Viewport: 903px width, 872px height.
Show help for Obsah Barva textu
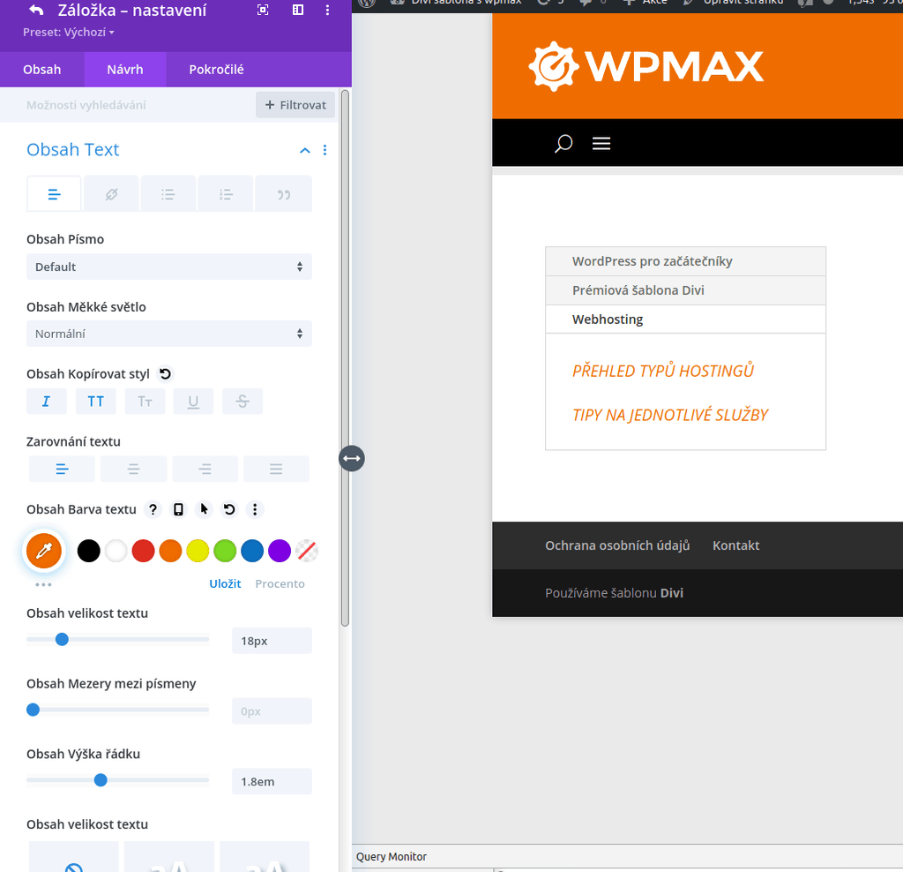(153, 509)
